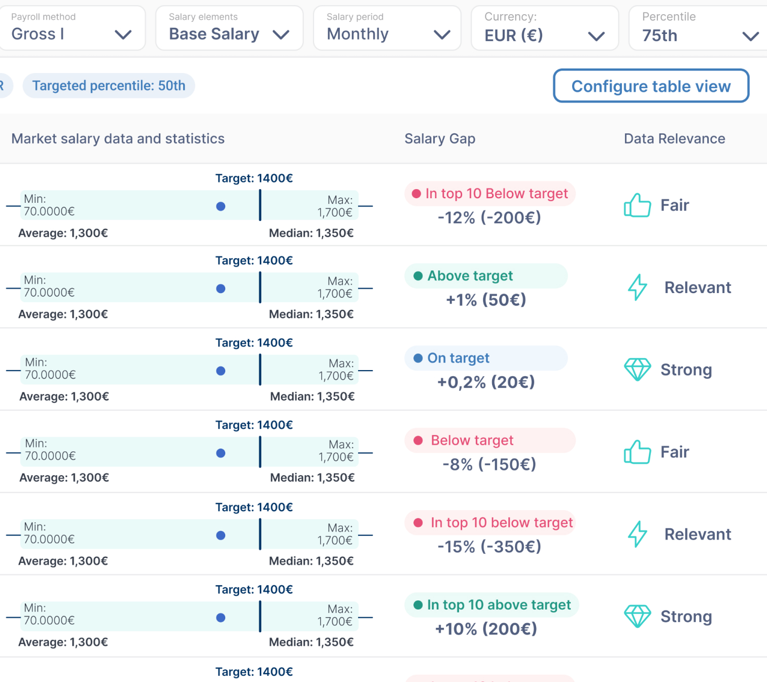Click the blue salary dot in the -12% row
The height and width of the screenshot is (682, 767).
coord(221,206)
